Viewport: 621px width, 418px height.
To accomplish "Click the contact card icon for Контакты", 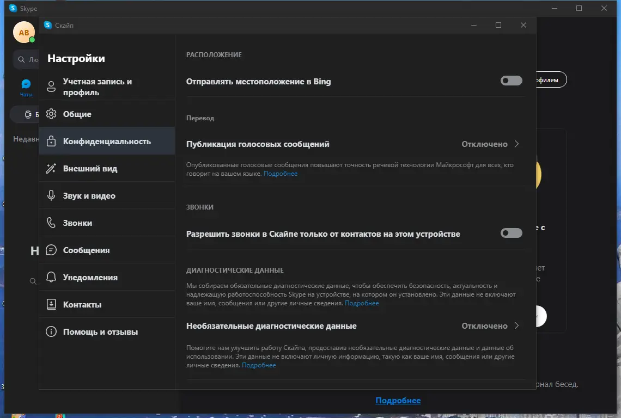I will 51,305.
